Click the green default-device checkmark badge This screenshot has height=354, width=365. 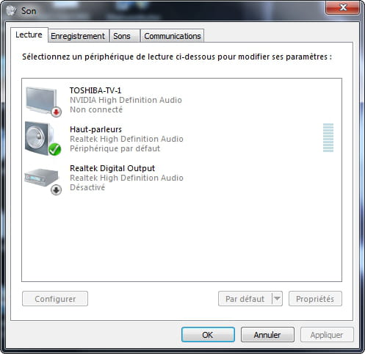(x=54, y=149)
